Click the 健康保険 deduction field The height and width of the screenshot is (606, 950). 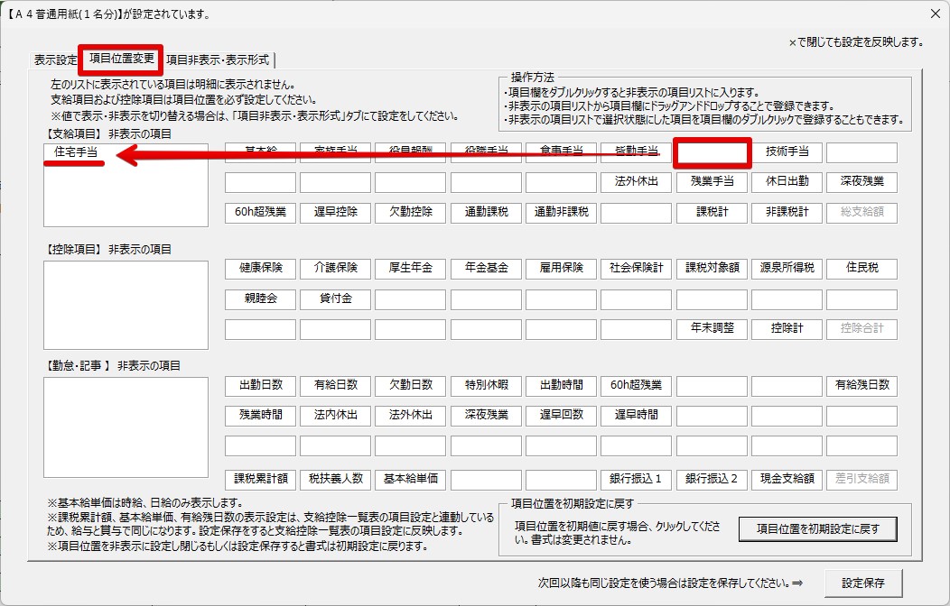[261, 269]
